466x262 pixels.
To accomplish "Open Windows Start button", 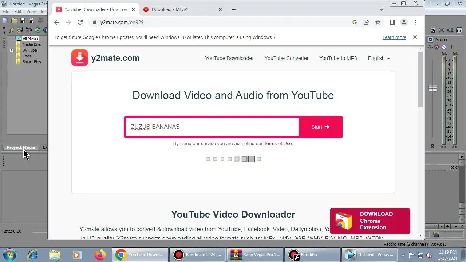I will point(9,255).
